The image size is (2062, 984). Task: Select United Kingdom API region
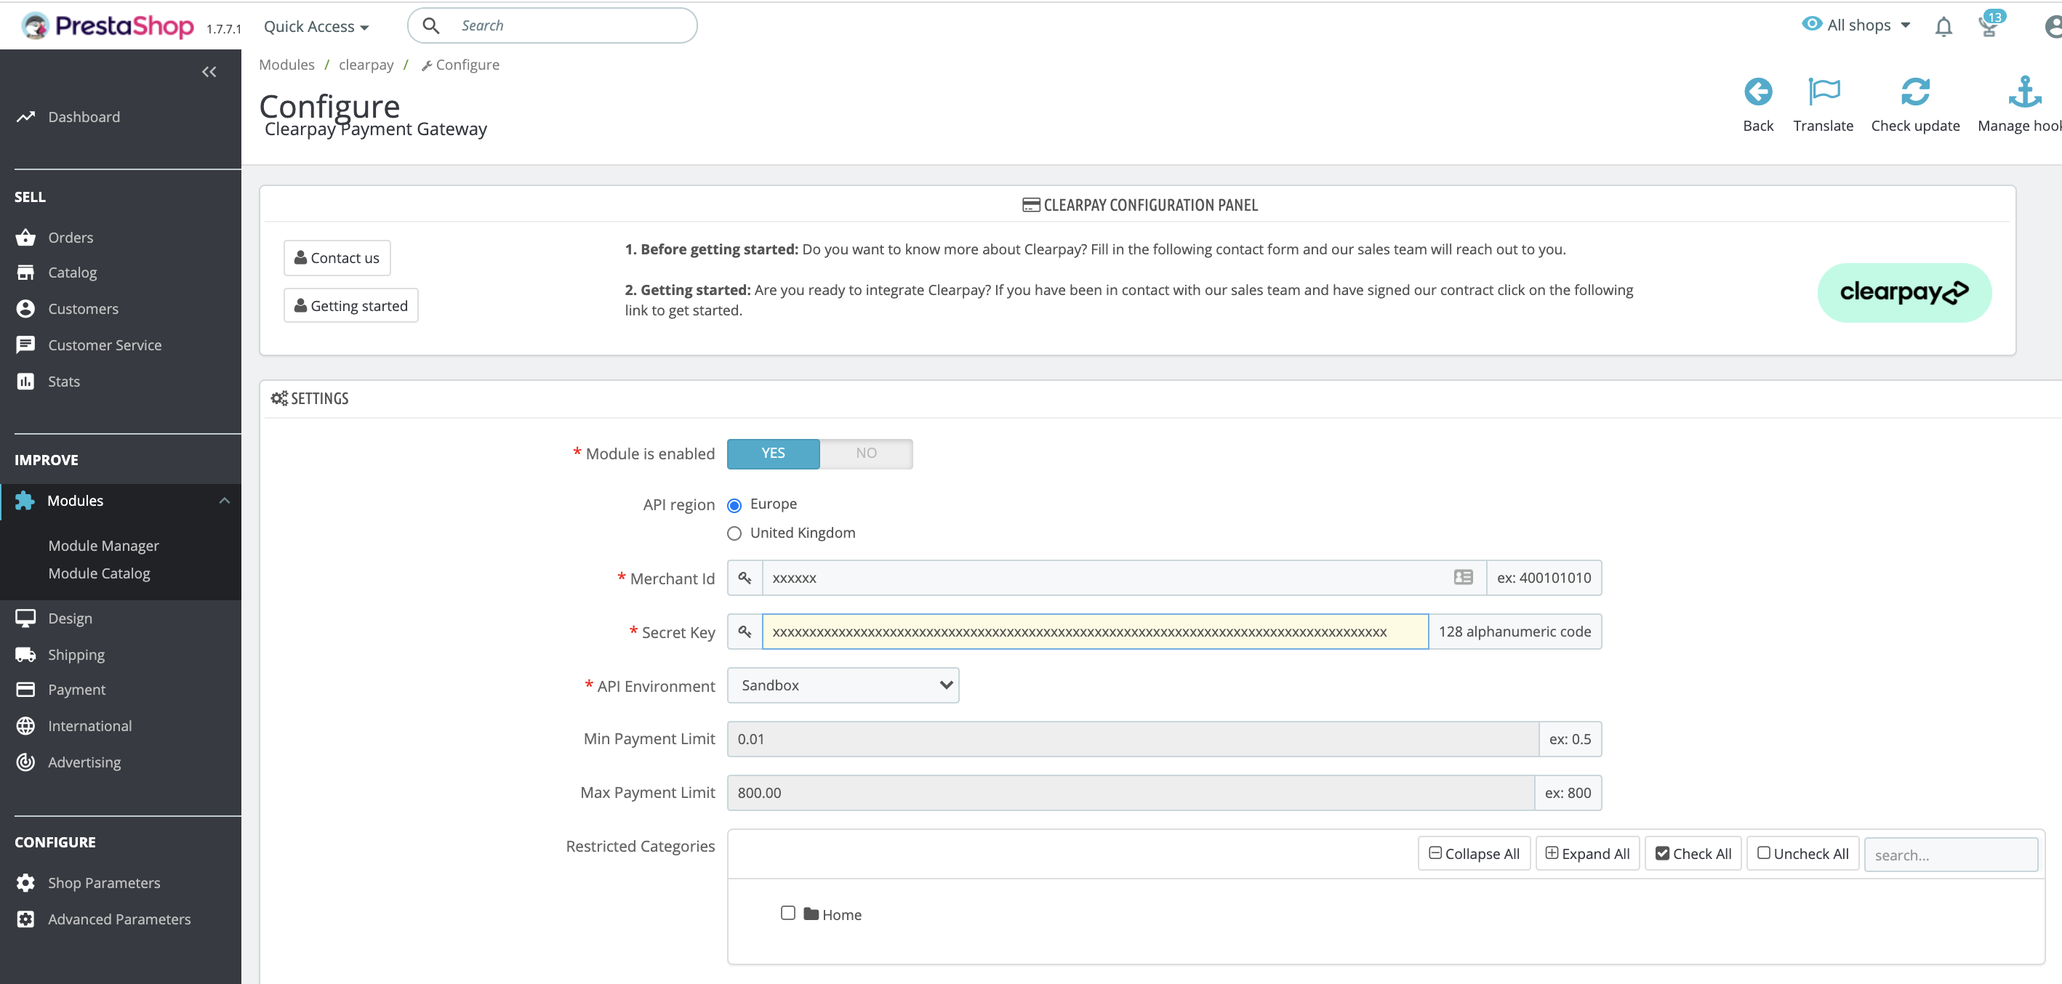pyautogui.click(x=734, y=533)
